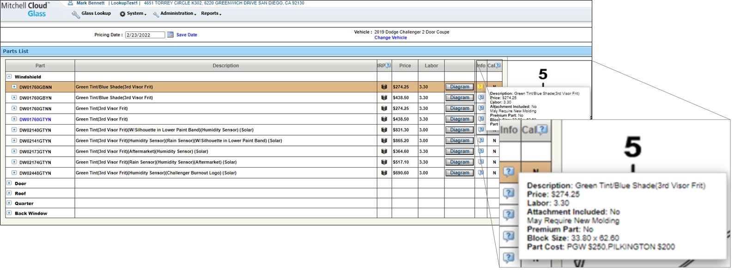Click the Administration wrench icon
The image size is (735, 272).
tap(156, 14)
